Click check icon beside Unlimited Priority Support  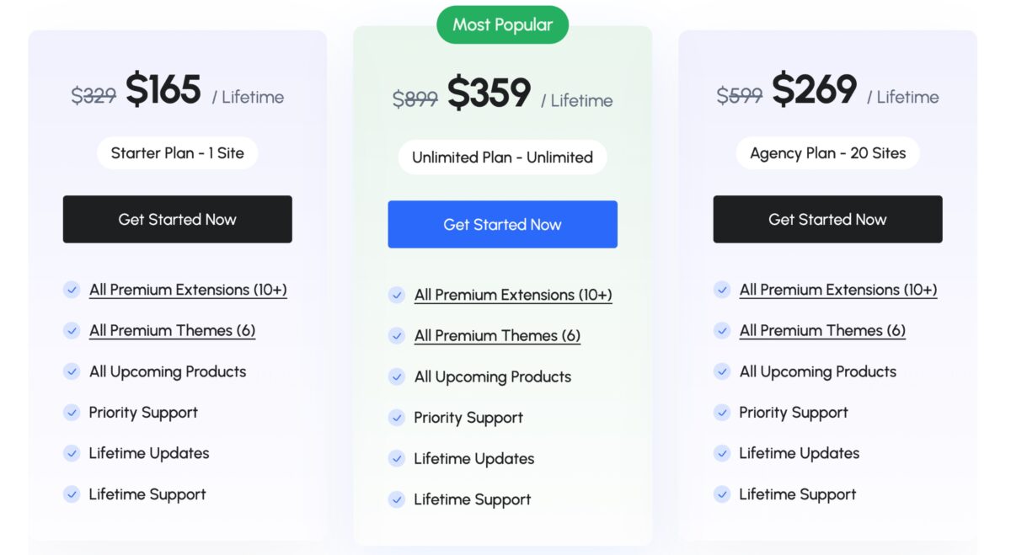[x=397, y=418]
